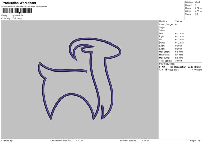The image size is (203, 143).
Task: Select the Wilcom EmbroideryStudio Level 3 Advanced line
Action: [x=24, y=7]
